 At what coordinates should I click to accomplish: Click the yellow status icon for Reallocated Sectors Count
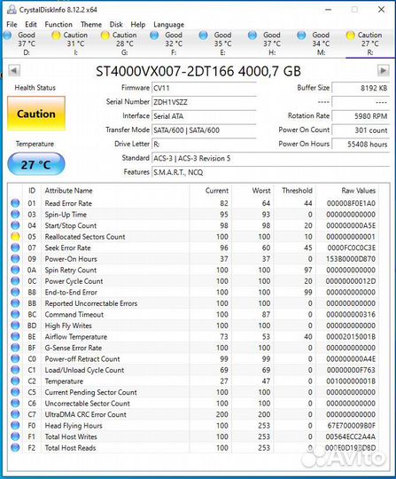click(15, 237)
